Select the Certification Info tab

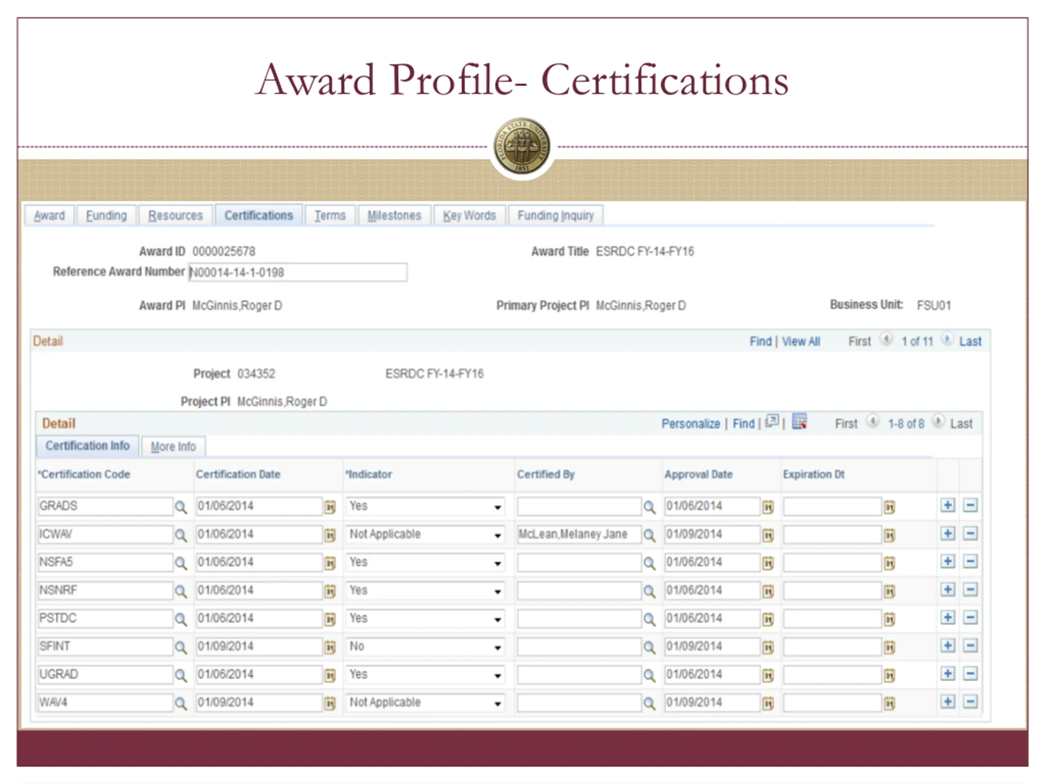pyautogui.click(x=87, y=445)
